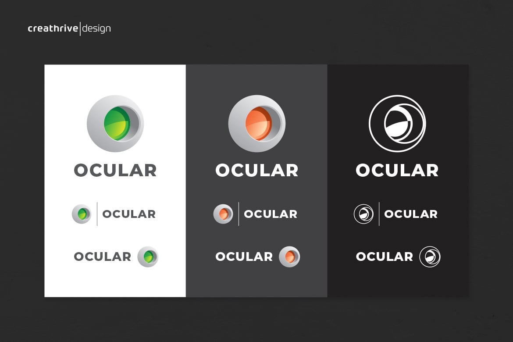Click small outline icon right of OCULAR text
This screenshot has width=513, height=342.
pyautogui.click(x=430, y=256)
